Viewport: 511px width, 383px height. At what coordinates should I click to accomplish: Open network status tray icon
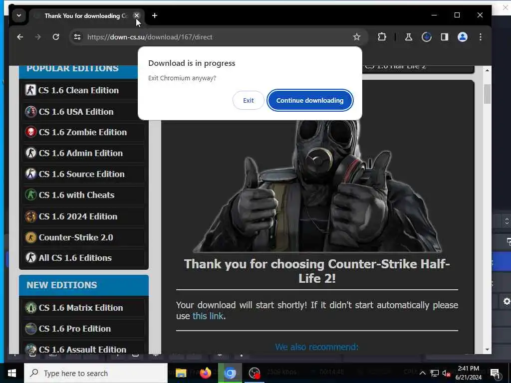(x=434, y=373)
